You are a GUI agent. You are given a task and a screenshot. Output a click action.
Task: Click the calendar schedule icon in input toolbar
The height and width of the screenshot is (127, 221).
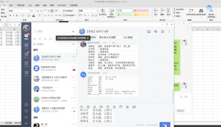coord(121,107)
